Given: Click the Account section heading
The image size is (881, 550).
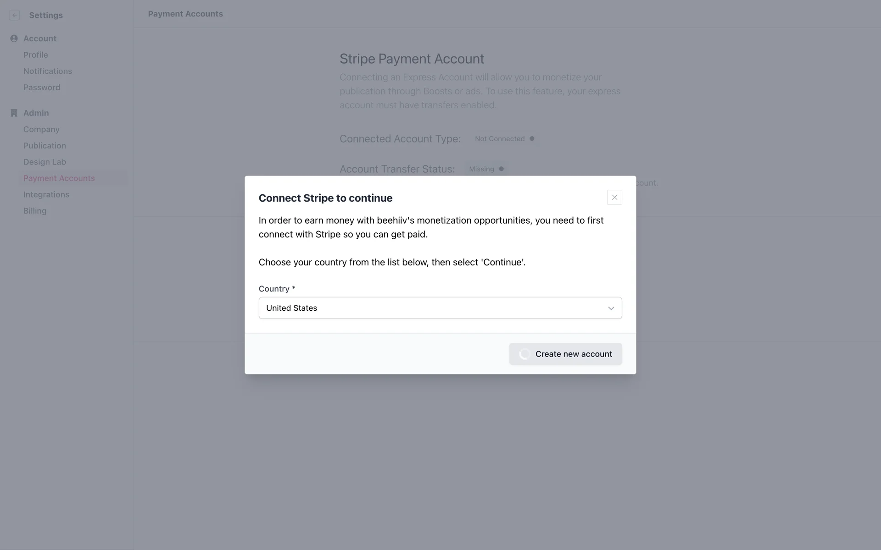Looking at the screenshot, I should point(40,38).
